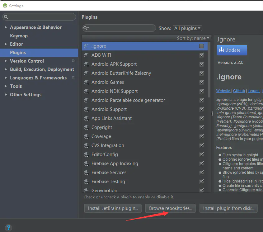This screenshot has width=263, height=232.
Task: Click the Firebase App Indexing plugin icon
Action: tap(86, 163)
